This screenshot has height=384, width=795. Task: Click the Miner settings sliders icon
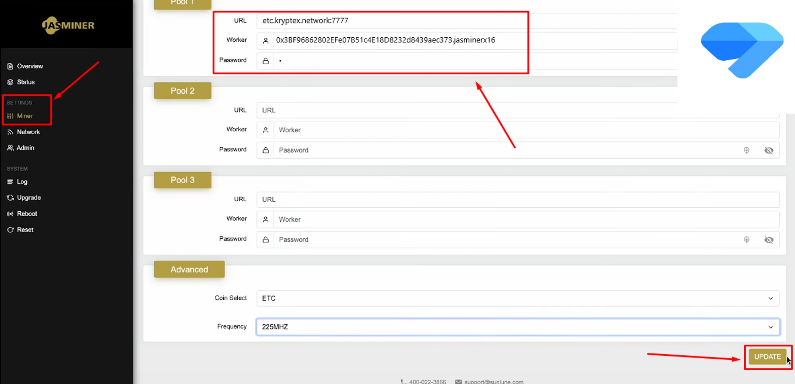click(10, 116)
